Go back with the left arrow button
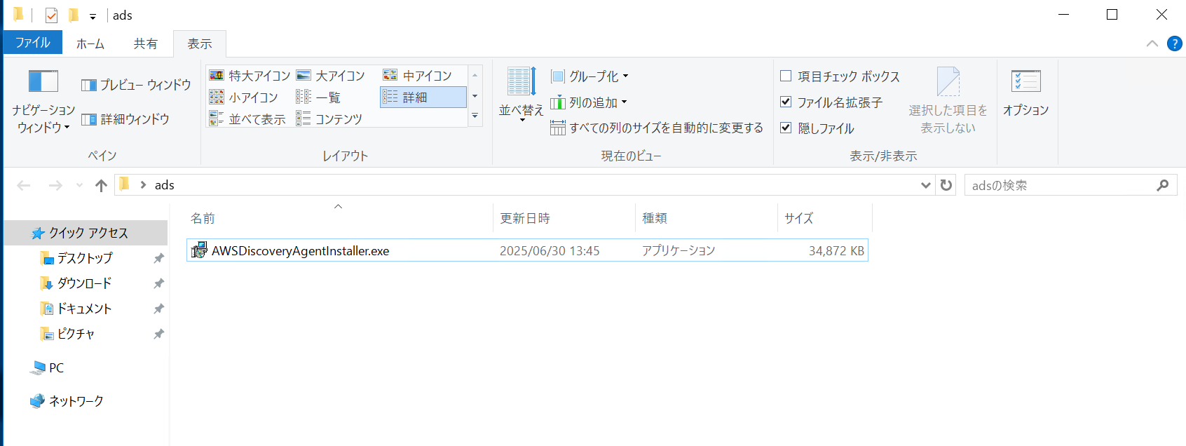The width and height of the screenshot is (1186, 446). pos(24,185)
